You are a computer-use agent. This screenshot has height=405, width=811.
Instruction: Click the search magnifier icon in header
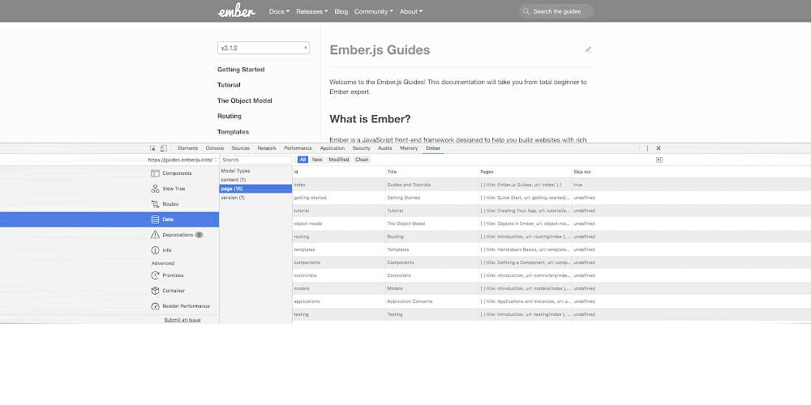526,11
